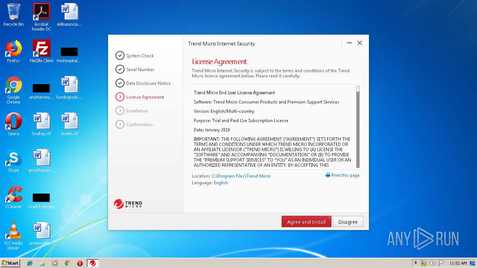Change install location C:\Program Files\Trend Micro
Screen dimensions: 477x268
(x=241, y=176)
